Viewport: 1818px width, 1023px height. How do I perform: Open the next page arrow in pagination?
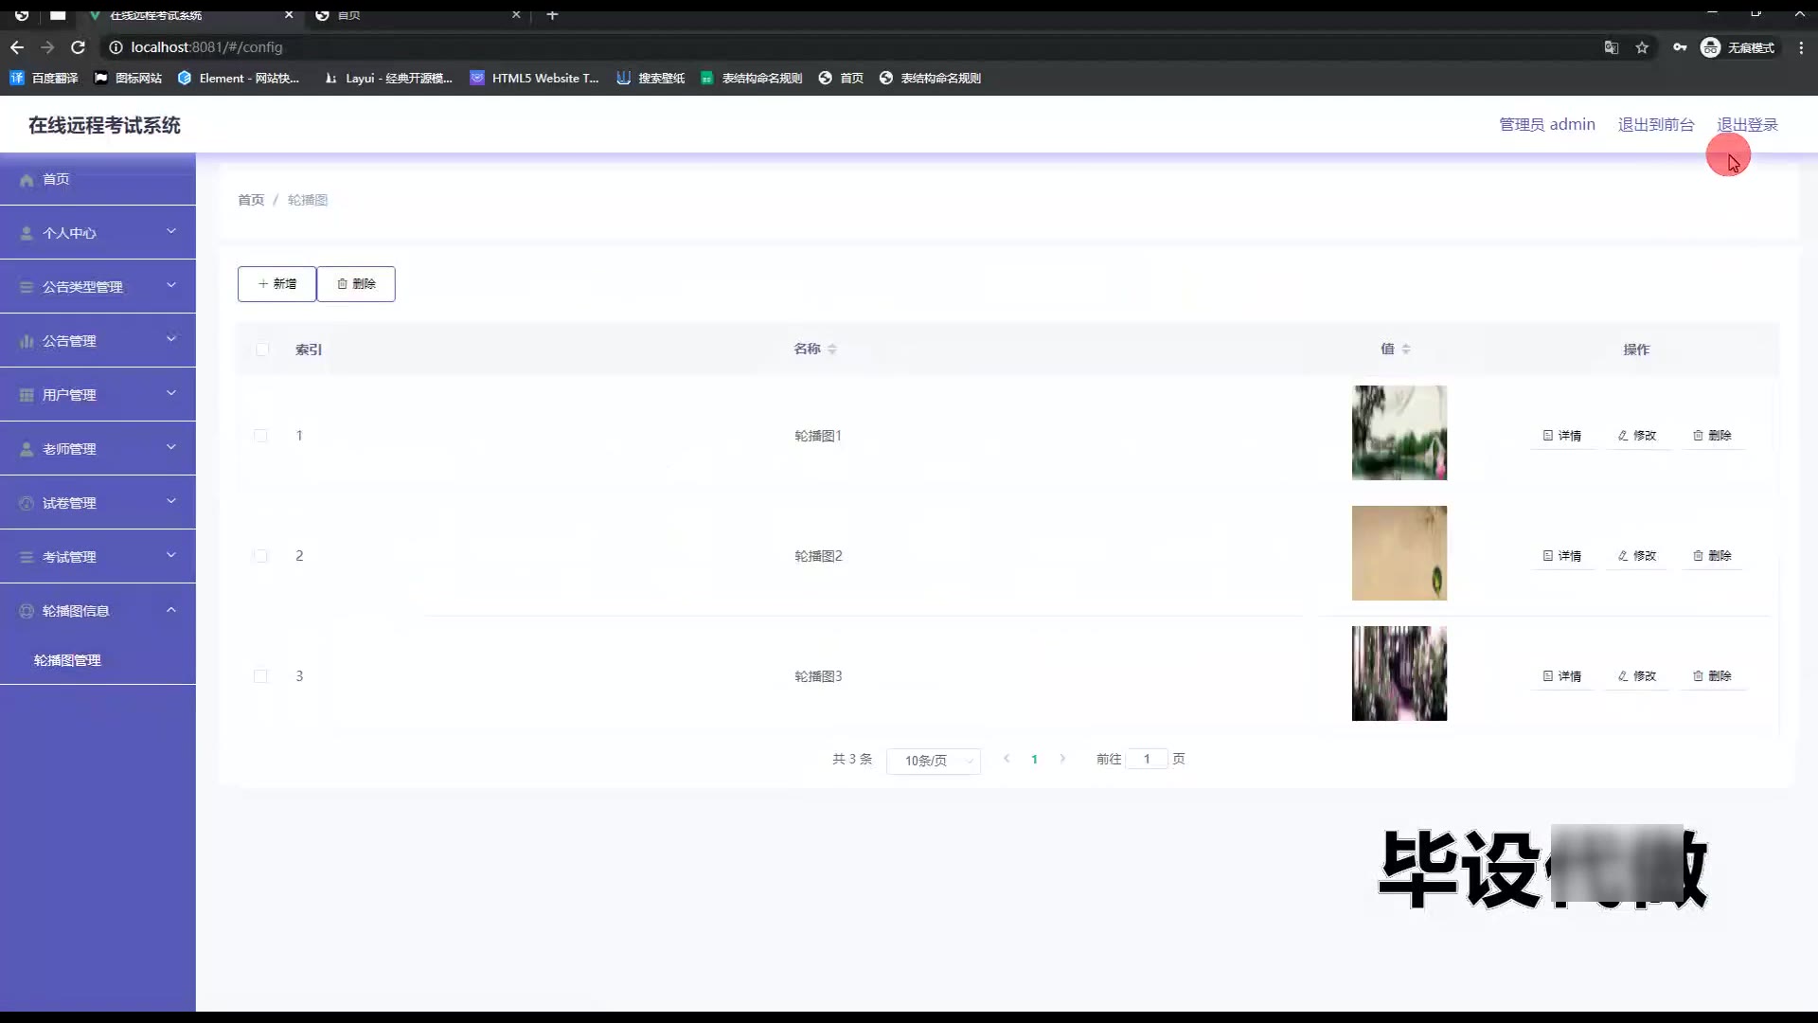(1062, 759)
